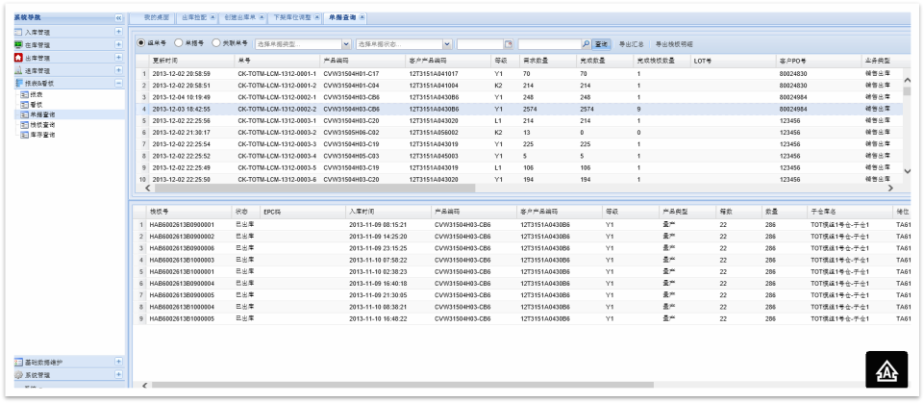
Task: Click the 导出栈板明细 button
Action: coord(674,44)
